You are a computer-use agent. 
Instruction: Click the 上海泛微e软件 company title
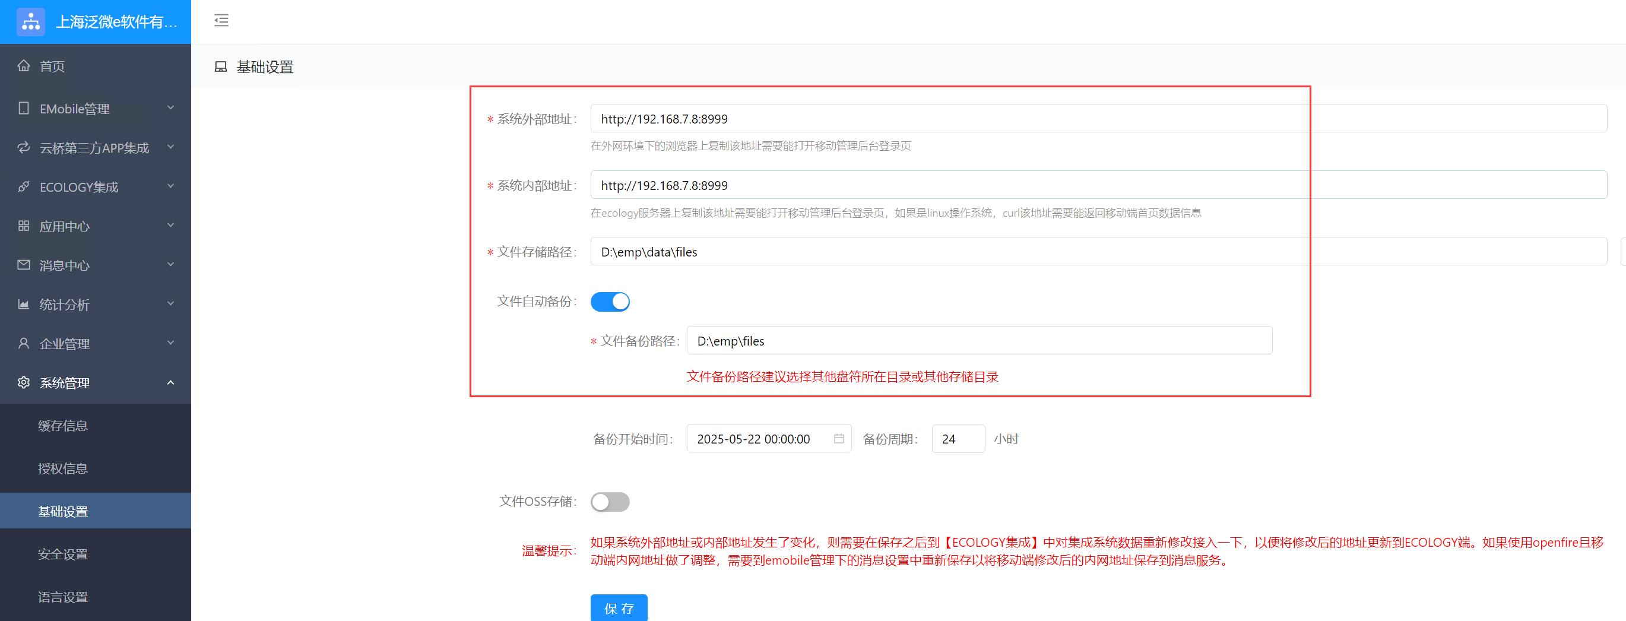pos(117,22)
